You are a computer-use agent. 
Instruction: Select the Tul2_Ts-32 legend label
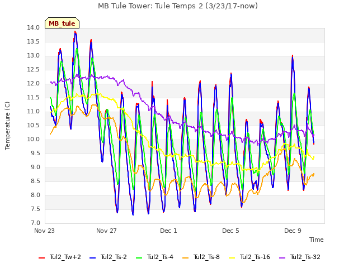coord(305,257)
